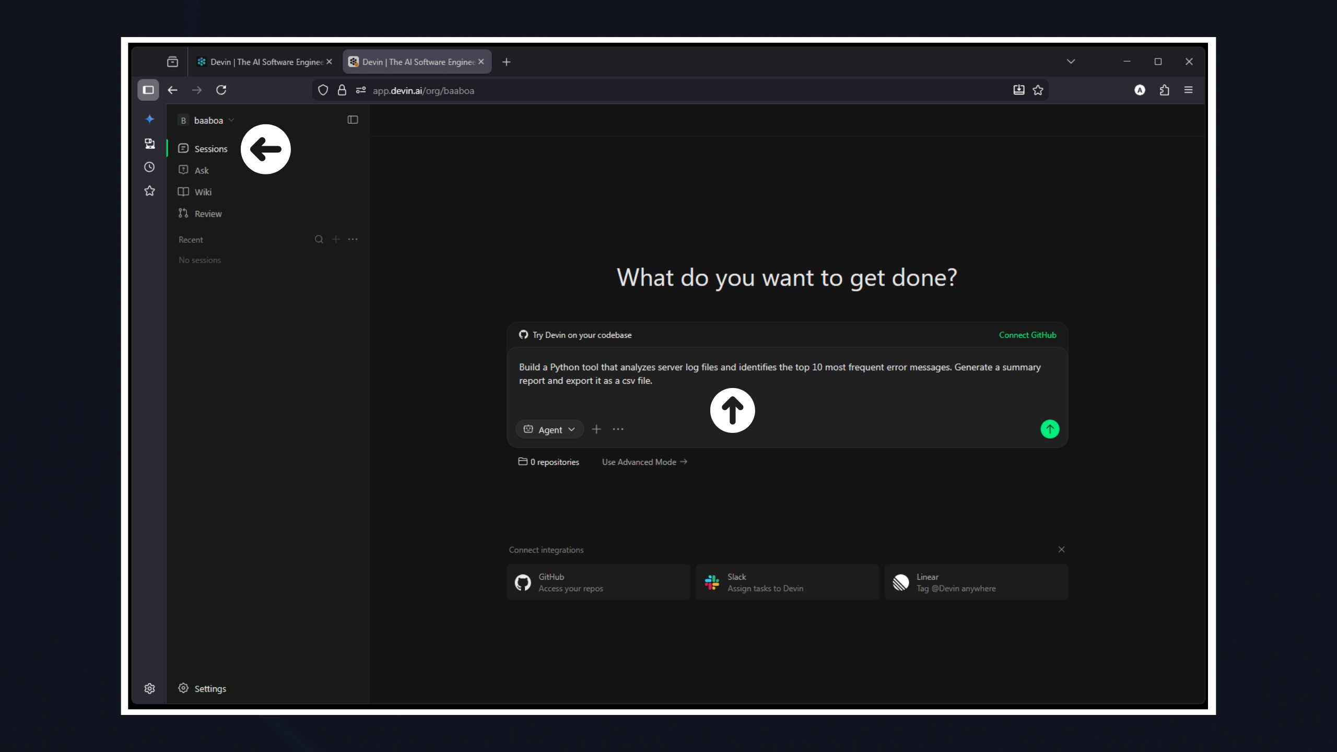Select the Slack integration card
1337x752 pixels.
(x=787, y=582)
